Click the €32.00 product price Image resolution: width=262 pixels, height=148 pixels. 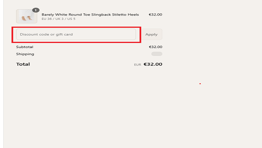[155, 14]
